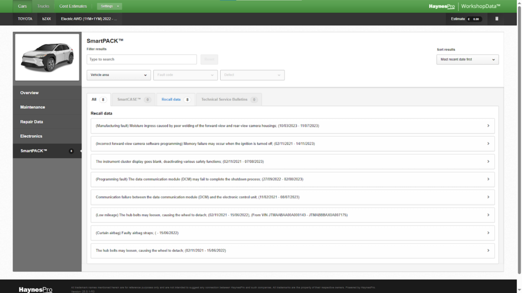Click the Toyota bZ4X vehicle image

coord(47,57)
